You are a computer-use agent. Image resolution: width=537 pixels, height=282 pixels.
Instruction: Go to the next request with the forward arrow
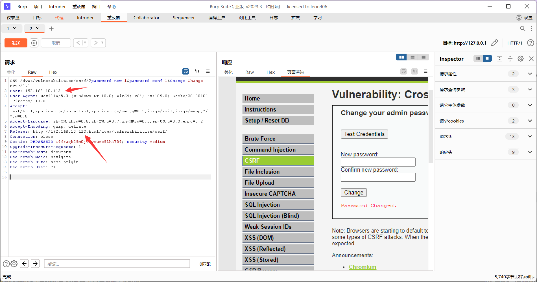click(96, 43)
